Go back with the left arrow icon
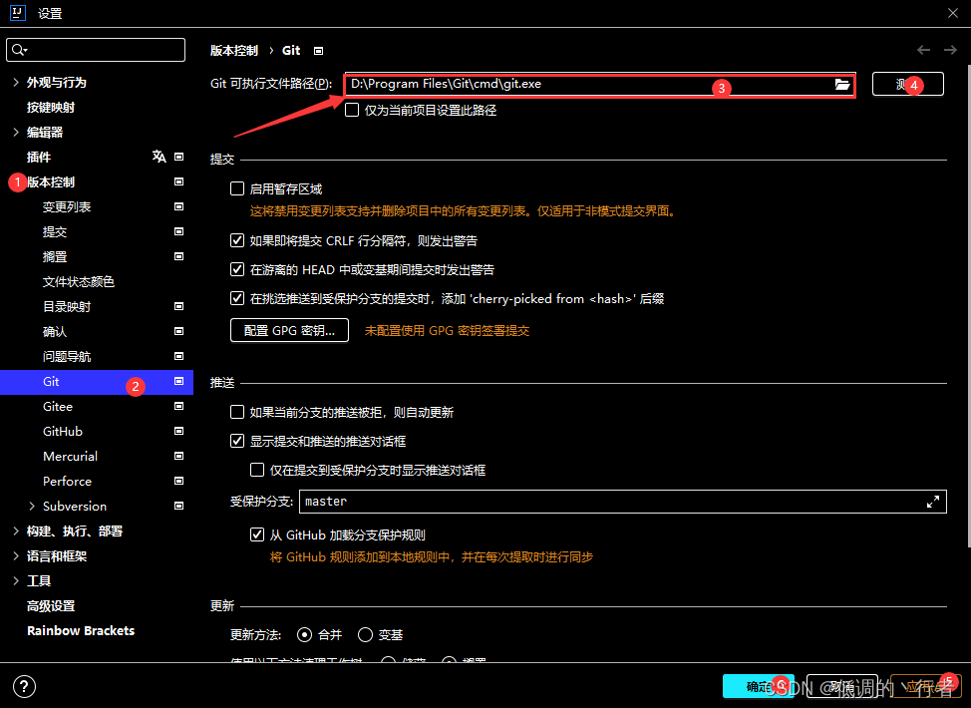The width and height of the screenshot is (971, 708). coord(923,50)
